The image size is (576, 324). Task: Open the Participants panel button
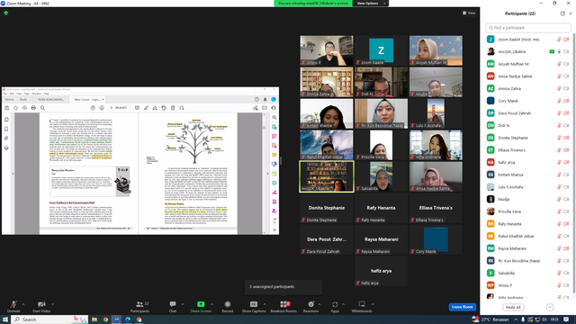tap(140, 306)
